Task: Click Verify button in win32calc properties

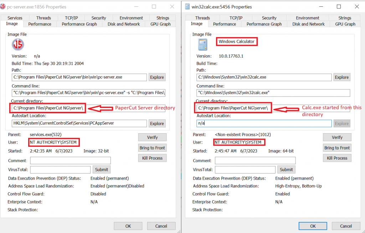Action: coord(337,138)
